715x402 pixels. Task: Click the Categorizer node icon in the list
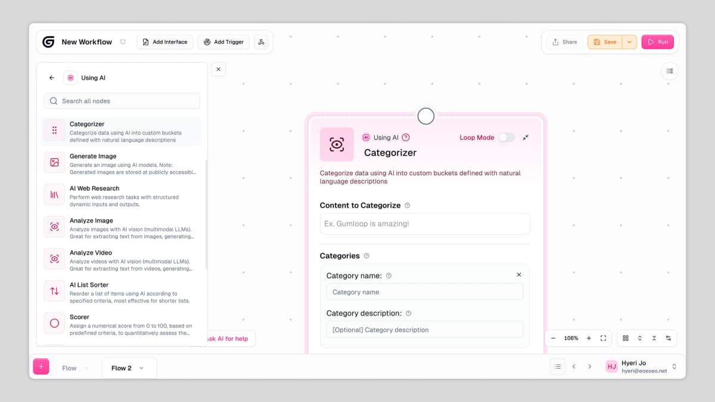tap(54, 130)
